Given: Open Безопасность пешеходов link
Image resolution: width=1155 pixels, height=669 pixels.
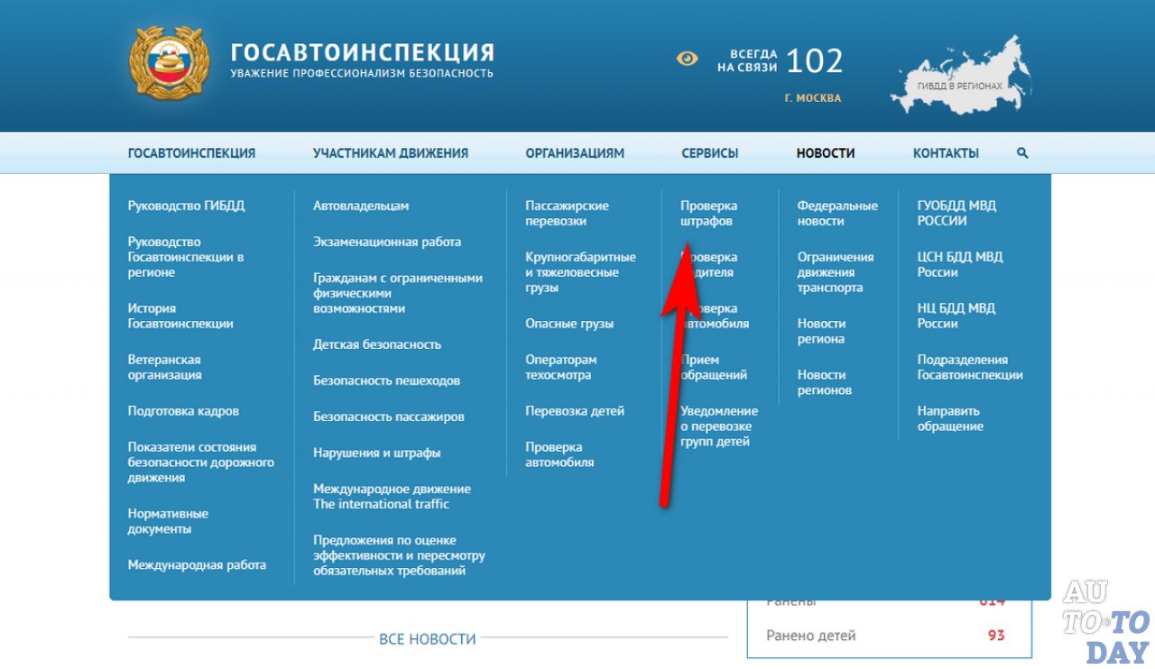Looking at the screenshot, I should point(387,380).
